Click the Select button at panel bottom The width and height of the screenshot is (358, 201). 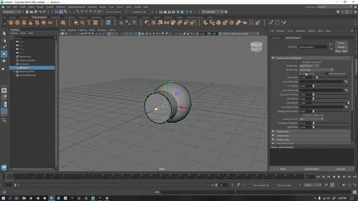tap(283, 169)
